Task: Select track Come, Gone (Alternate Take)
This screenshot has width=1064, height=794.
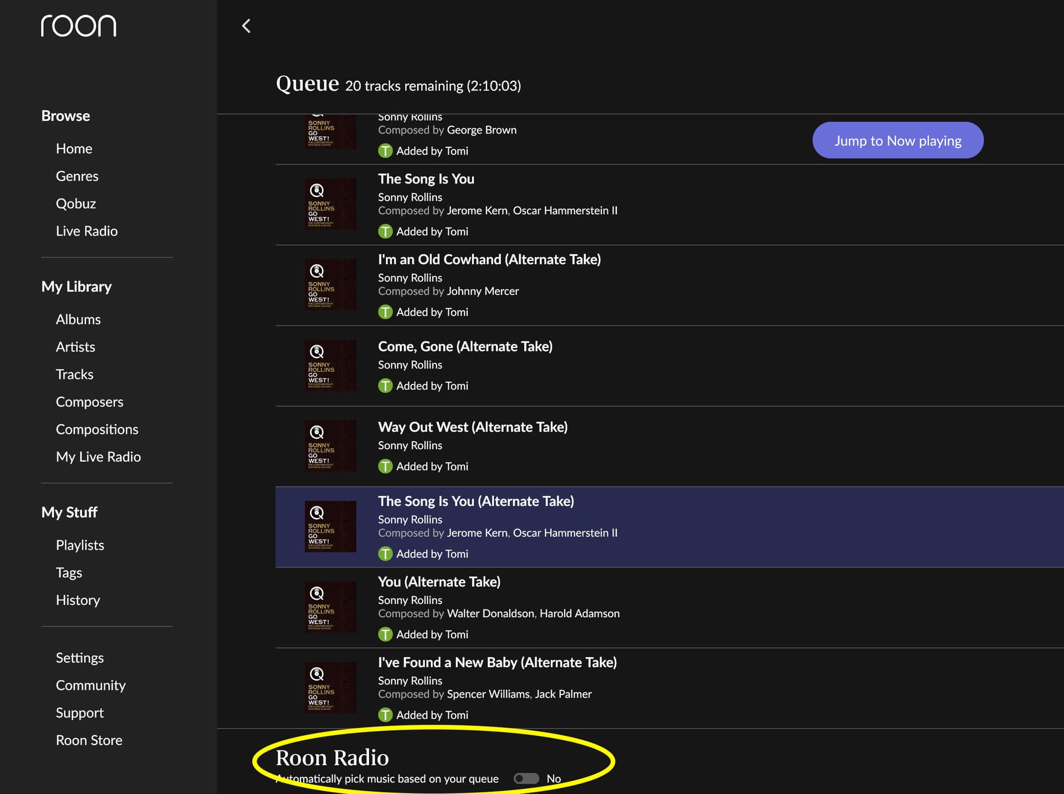Action: click(x=465, y=346)
